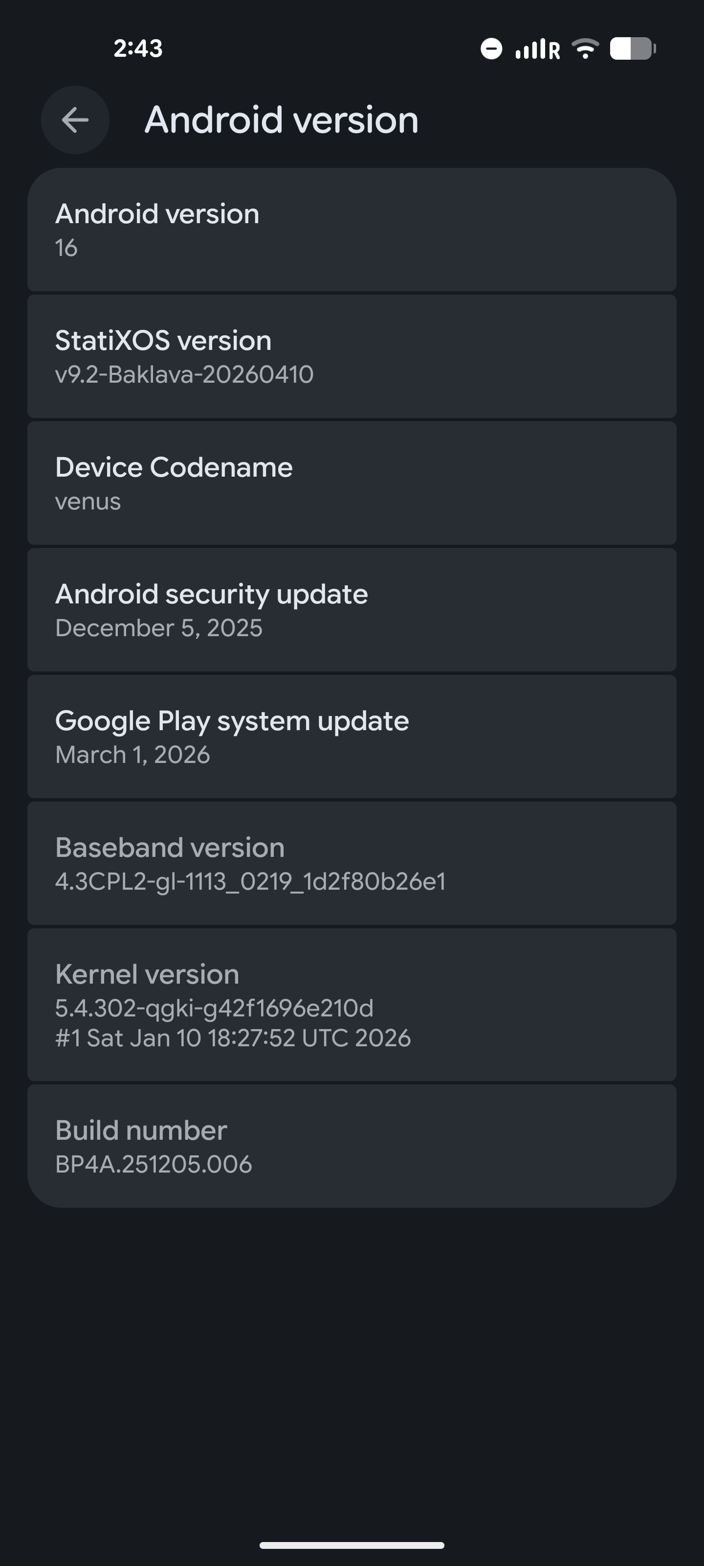Tap the Android version page title
Viewport: 704px width, 1566px height.
tap(281, 120)
